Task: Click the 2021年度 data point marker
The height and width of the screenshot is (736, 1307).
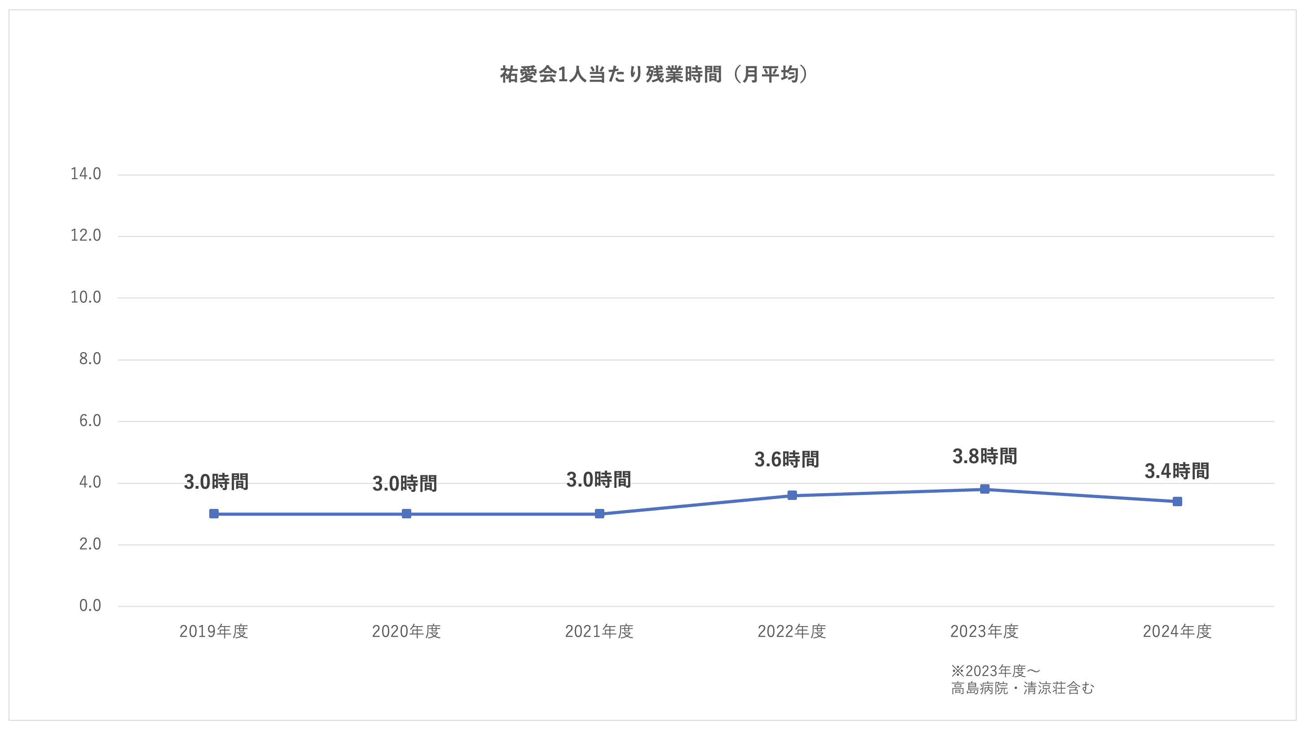Action: coord(599,514)
